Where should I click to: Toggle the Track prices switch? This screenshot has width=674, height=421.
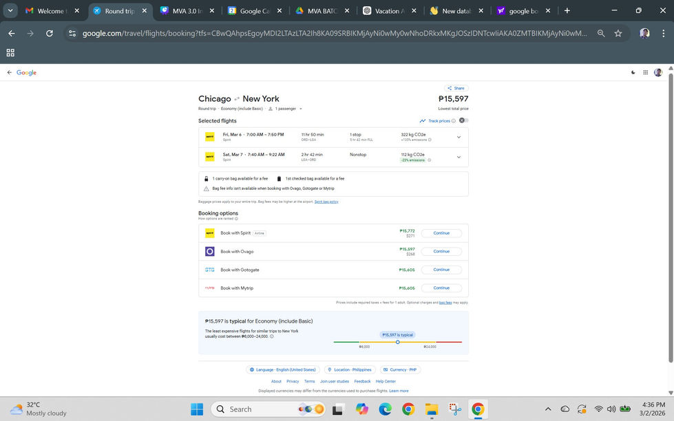(x=463, y=120)
